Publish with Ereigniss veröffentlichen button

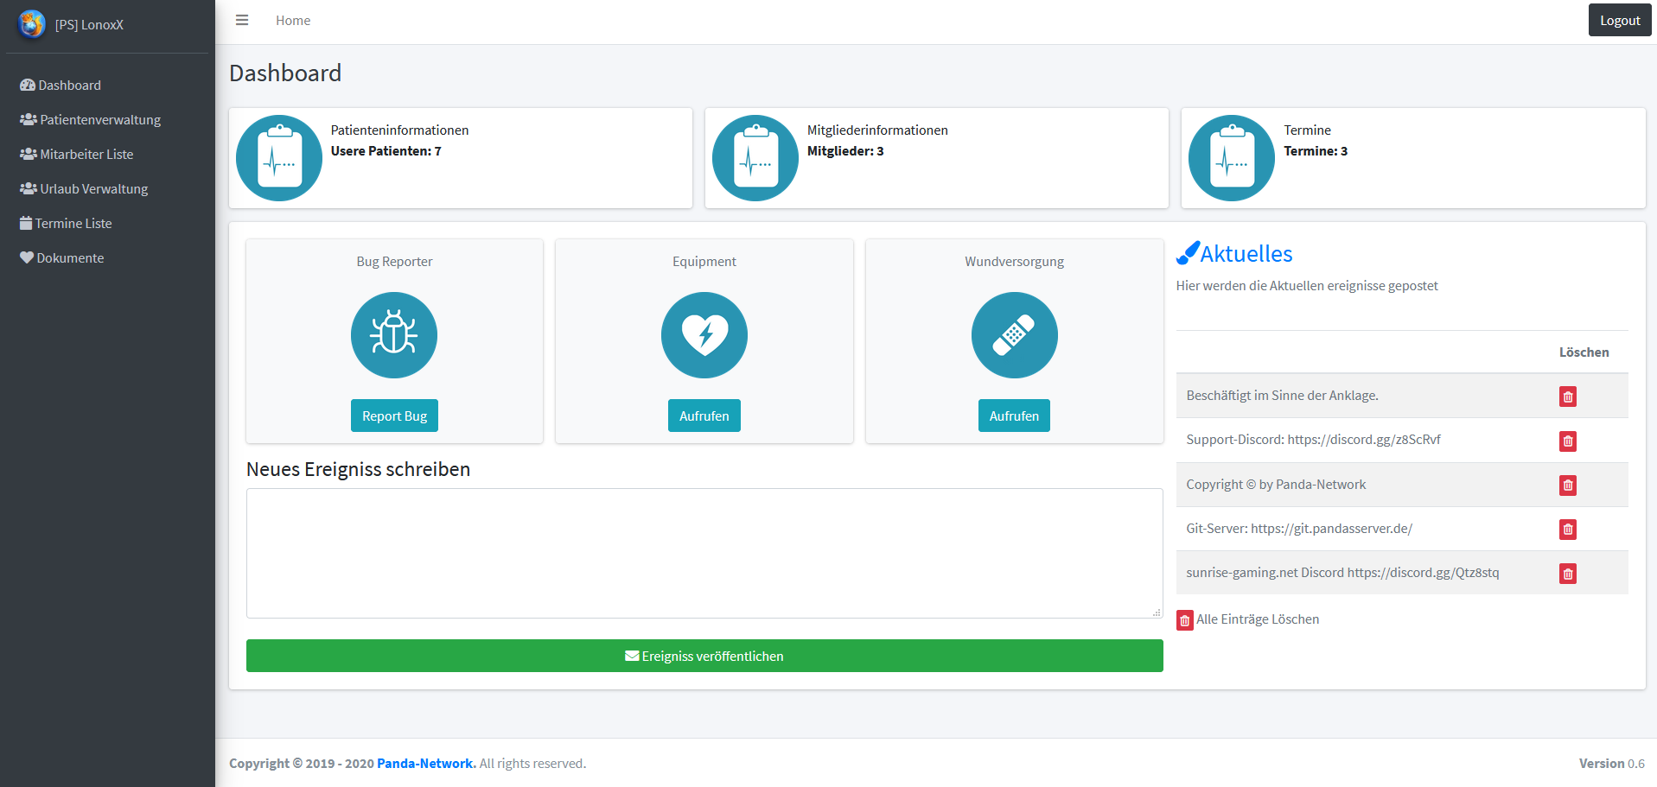coord(704,656)
